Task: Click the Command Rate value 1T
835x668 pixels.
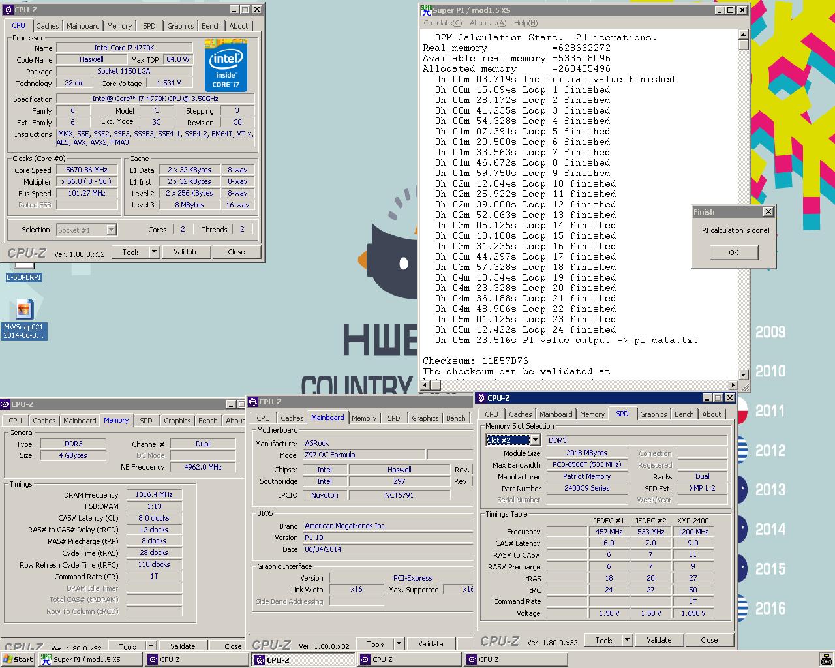Action: click(154, 576)
